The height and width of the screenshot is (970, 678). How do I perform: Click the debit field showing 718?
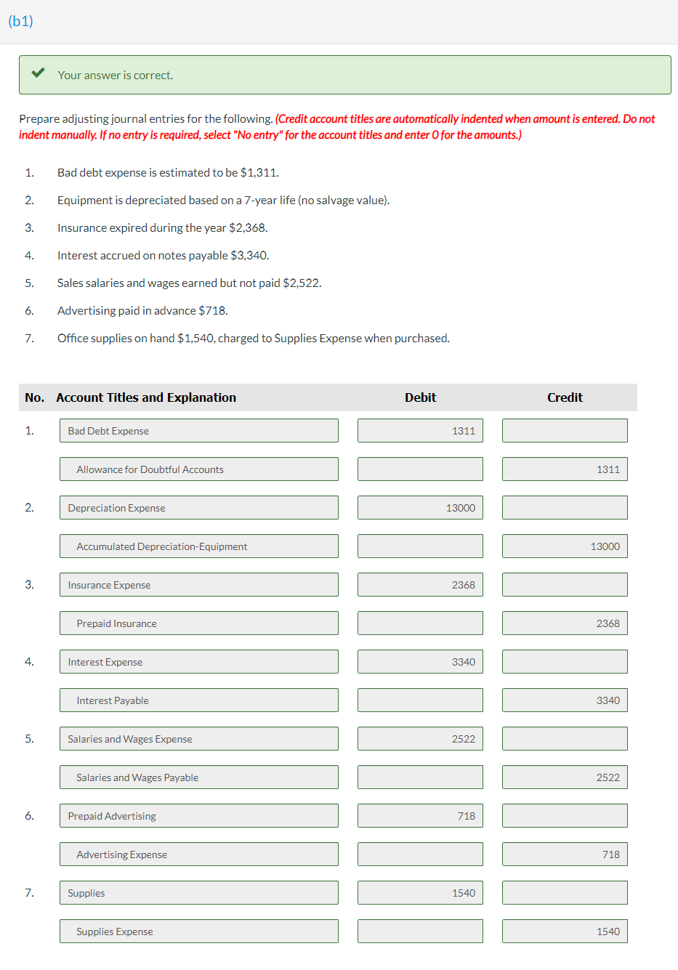click(420, 815)
